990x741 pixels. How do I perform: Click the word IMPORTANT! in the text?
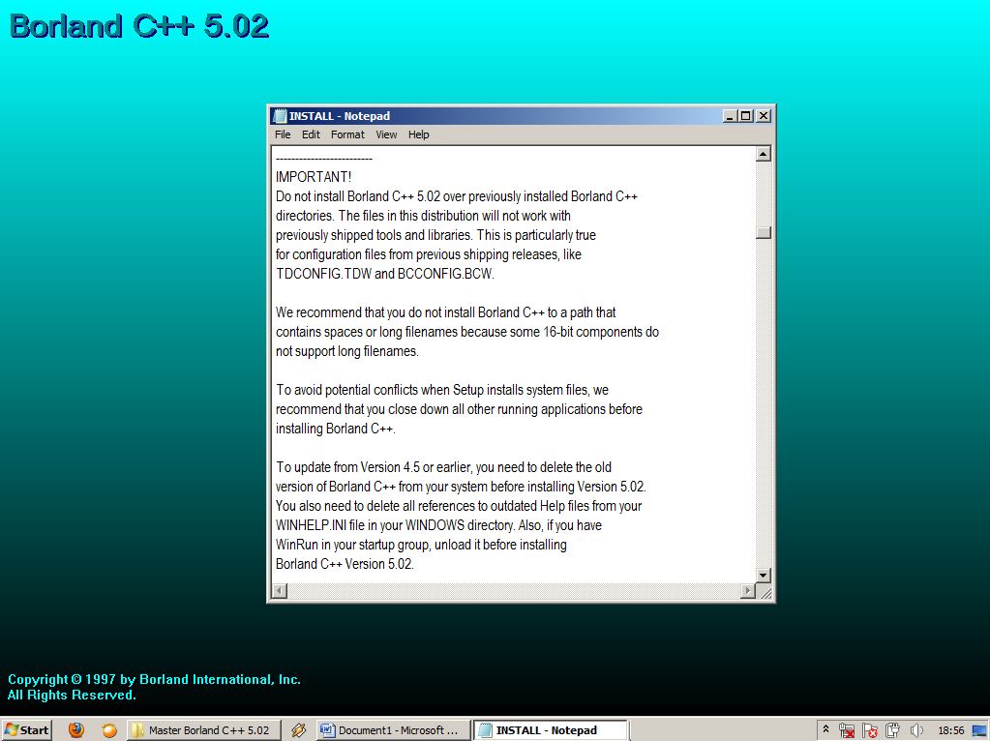pyautogui.click(x=314, y=177)
